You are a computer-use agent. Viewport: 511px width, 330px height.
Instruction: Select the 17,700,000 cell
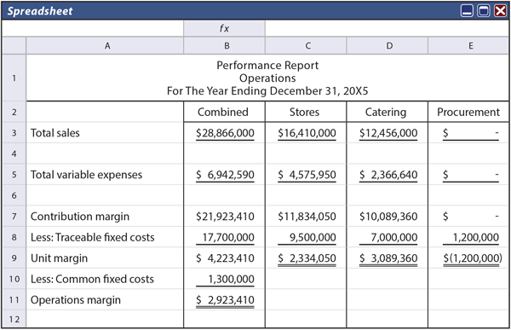224,237
